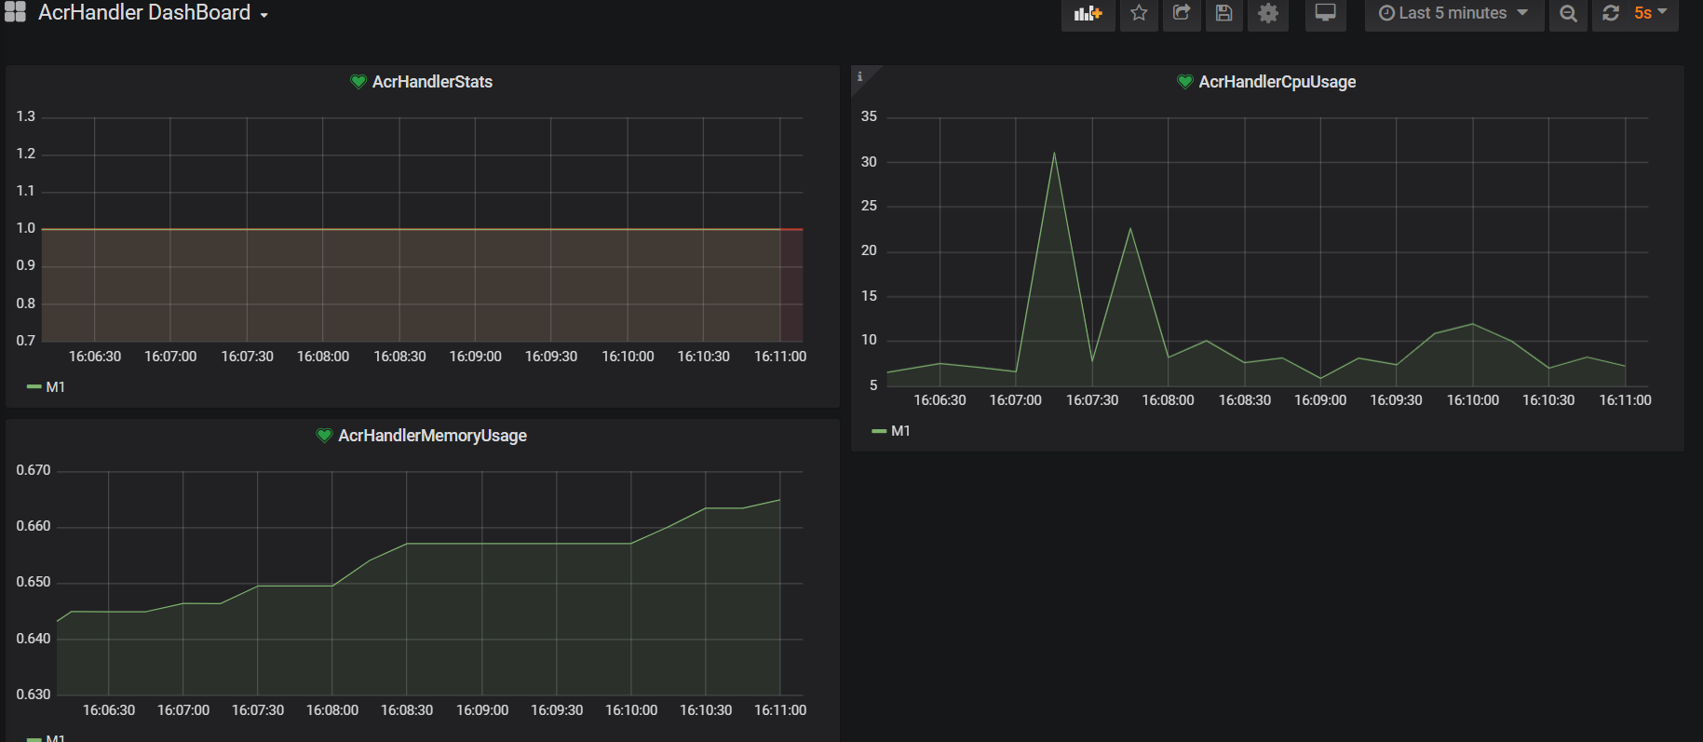This screenshot has height=742, width=1703.
Task: Open the AcrHandlerCpuUsage panel title menu
Action: (x=1277, y=82)
